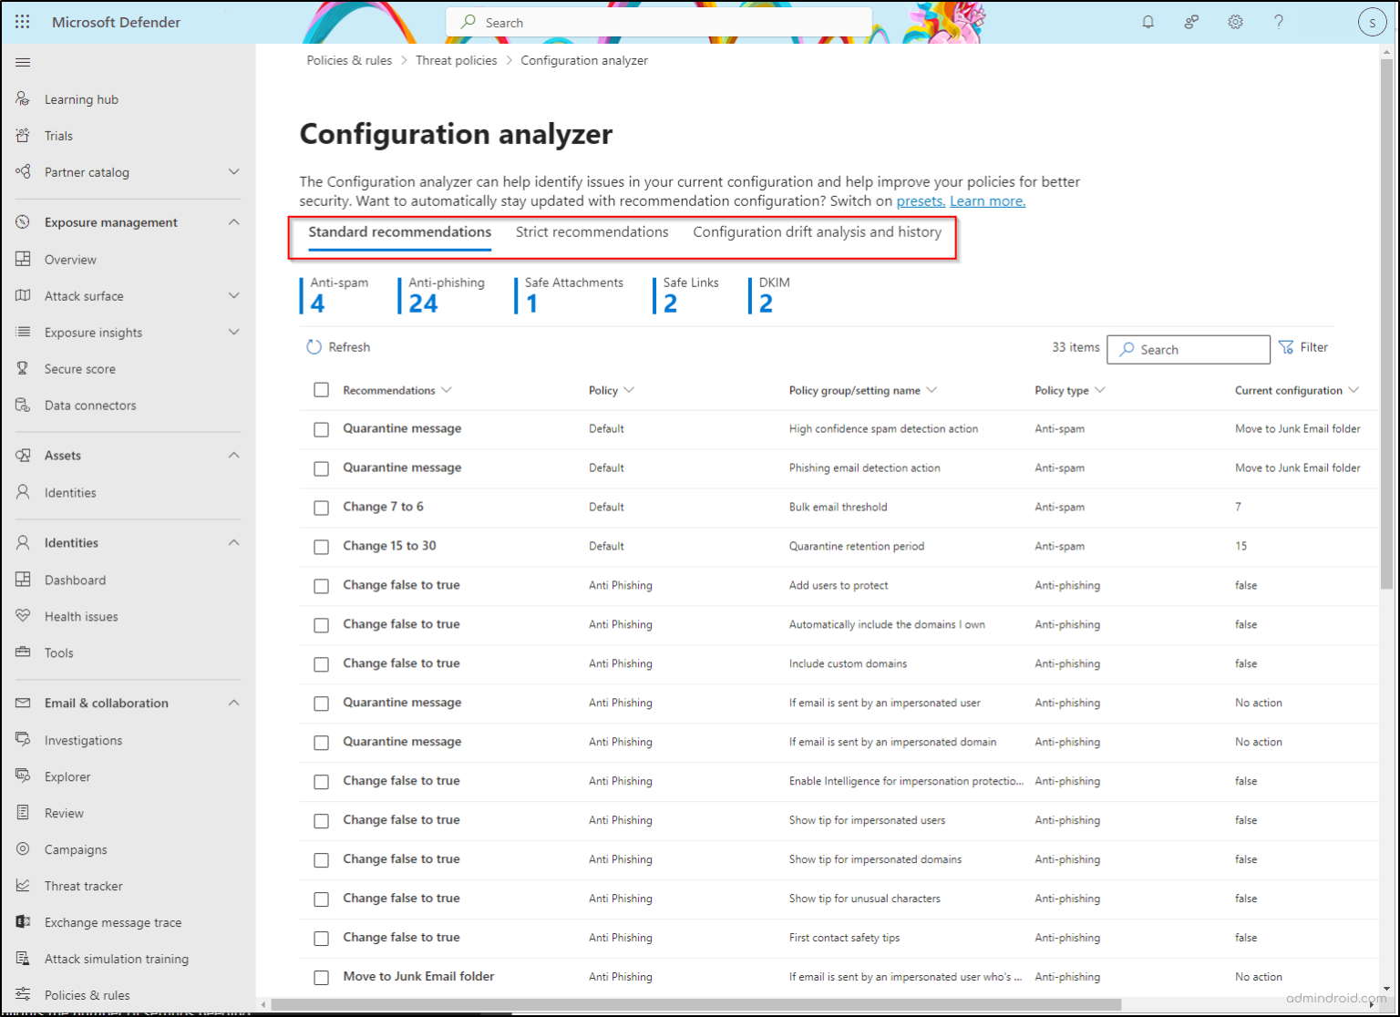Open Attack simulation training
Image resolution: width=1400 pixels, height=1017 pixels.
tap(116, 958)
